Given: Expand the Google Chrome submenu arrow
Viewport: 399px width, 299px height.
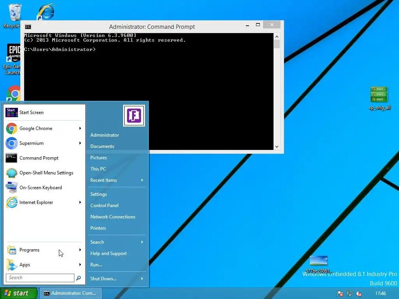Looking at the screenshot, I should pos(80,128).
